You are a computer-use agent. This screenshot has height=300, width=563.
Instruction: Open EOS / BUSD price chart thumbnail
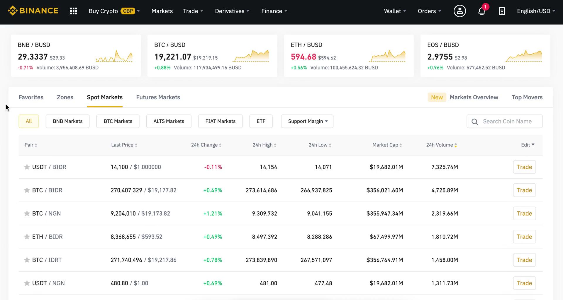pos(524,56)
